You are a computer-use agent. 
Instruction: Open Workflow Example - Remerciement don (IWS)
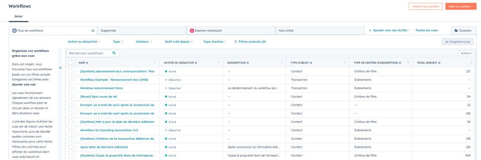point(114,80)
